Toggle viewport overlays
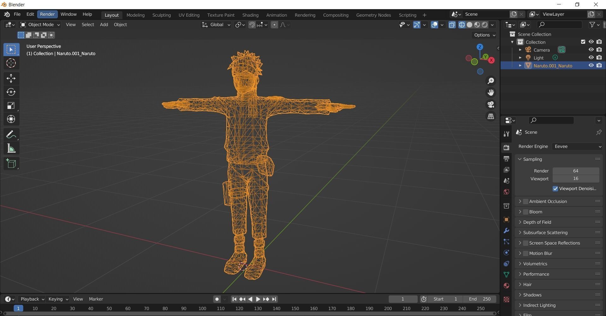This screenshot has width=606, height=316. 434,25
